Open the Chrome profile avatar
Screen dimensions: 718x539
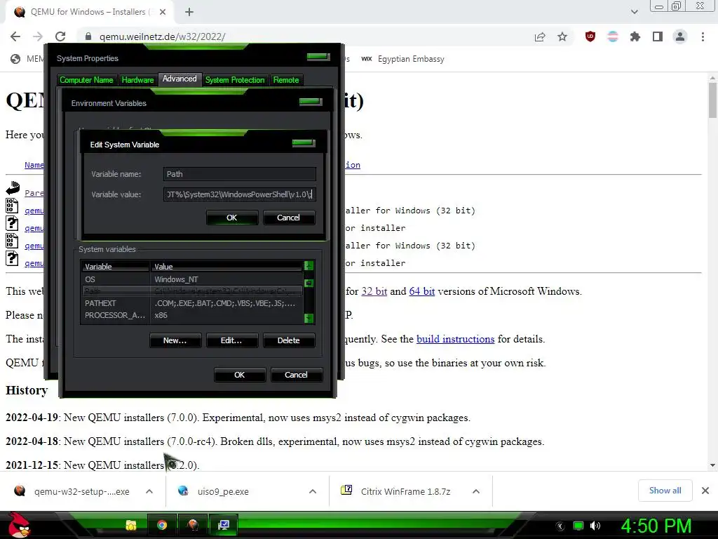pyautogui.click(x=680, y=36)
